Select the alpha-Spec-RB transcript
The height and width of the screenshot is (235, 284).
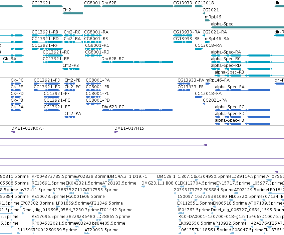click(x=249, y=76)
